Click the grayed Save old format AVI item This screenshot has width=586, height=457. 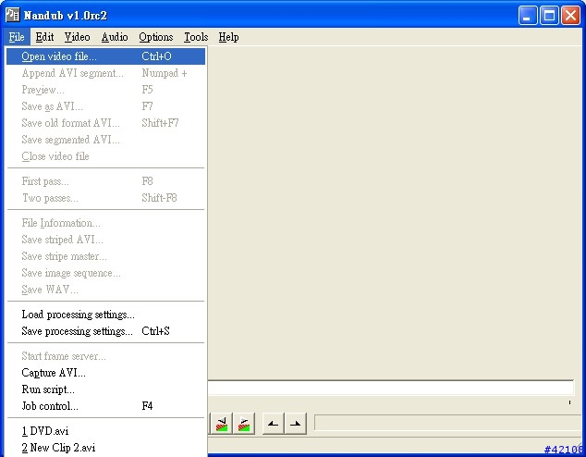(105, 123)
